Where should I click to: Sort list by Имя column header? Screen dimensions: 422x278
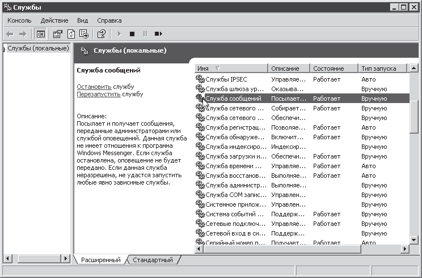pyautogui.click(x=231, y=69)
